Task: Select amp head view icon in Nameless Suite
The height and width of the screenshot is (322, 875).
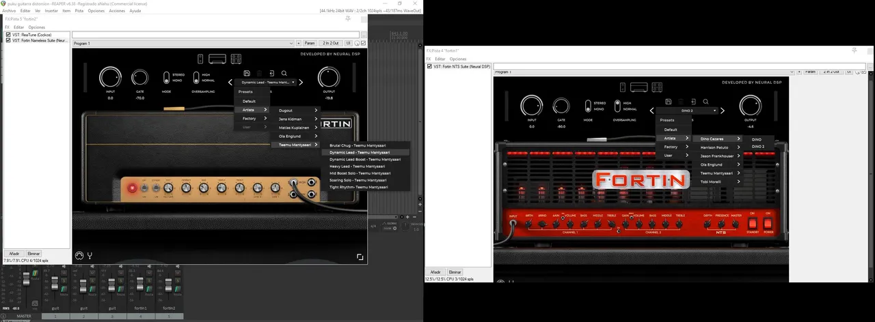Action: click(217, 59)
